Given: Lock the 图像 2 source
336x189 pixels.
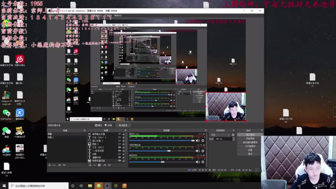Looking at the screenshot, I should coord(123,144).
